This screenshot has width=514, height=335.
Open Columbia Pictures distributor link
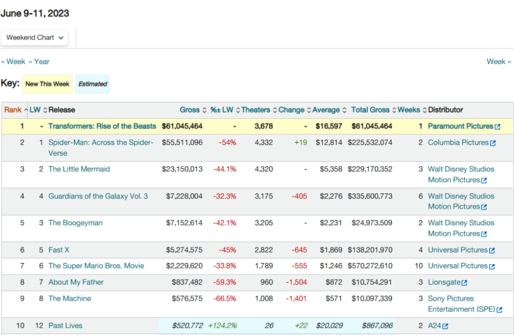(458, 143)
